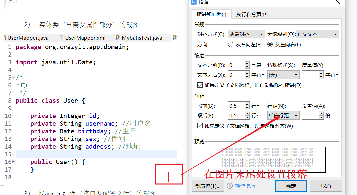Click 度量值 input field
This screenshot has height=195, width=357.
pyautogui.click(x=311, y=75)
